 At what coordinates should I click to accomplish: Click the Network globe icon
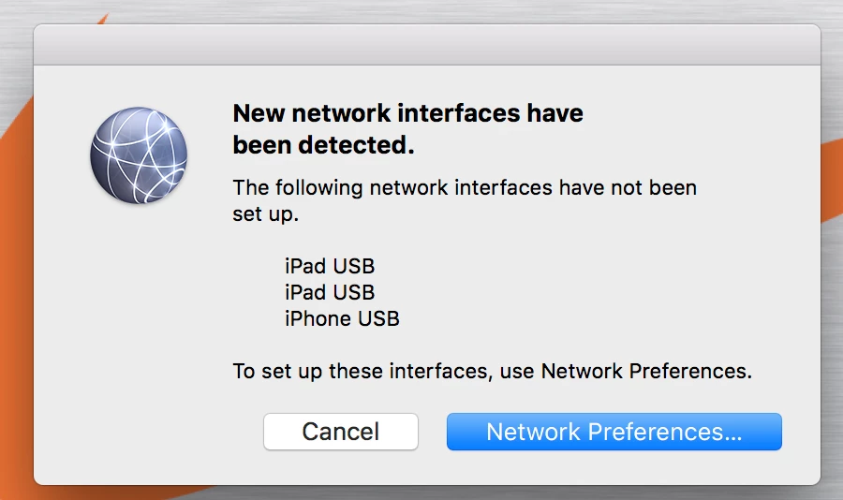pyautogui.click(x=139, y=155)
